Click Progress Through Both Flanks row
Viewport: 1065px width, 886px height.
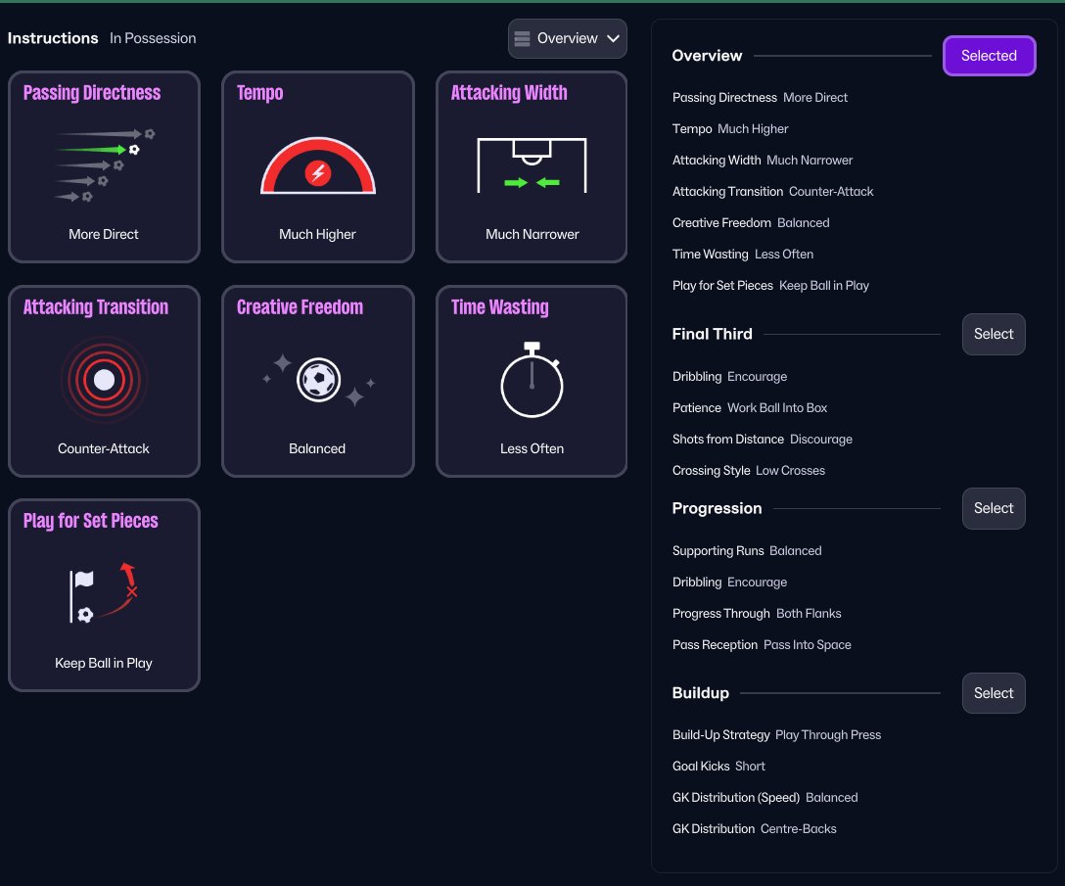point(757,614)
